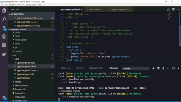Open the Explorer view in activity bar
Viewport: 181px width, 102px height.
[4, 11]
